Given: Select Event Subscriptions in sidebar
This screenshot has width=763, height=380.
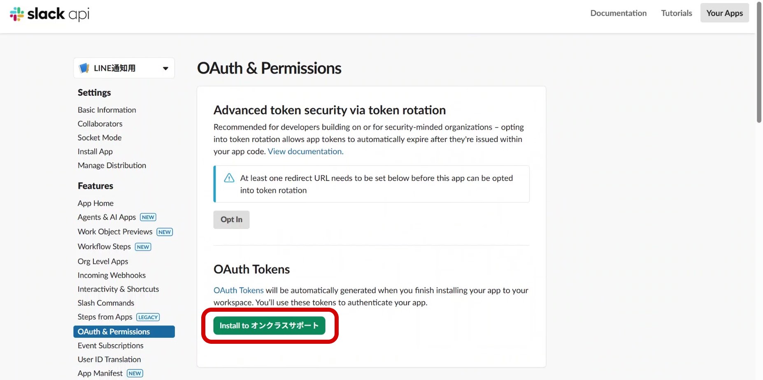Looking at the screenshot, I should pyautogui.click(x=110, y=345).
